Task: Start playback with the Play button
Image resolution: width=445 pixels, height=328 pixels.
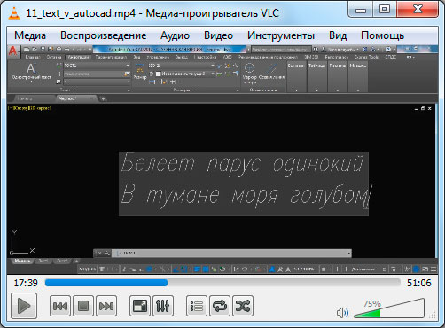Action: (24, 306)
